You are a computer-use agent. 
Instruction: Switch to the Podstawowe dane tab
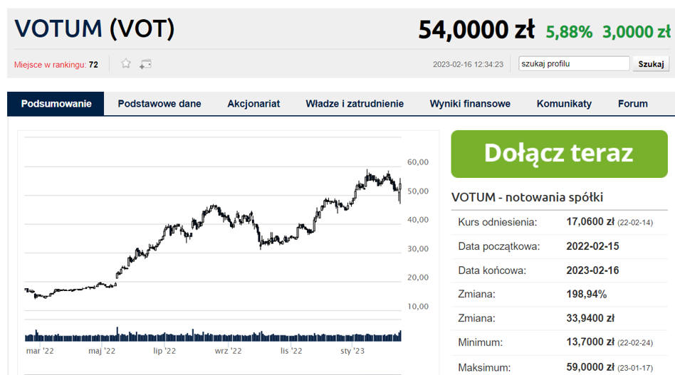coord(159,104)
